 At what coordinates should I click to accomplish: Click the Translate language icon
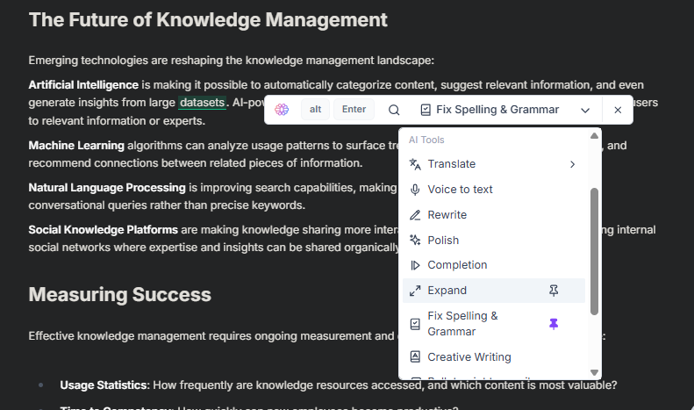tap(415, 164)
